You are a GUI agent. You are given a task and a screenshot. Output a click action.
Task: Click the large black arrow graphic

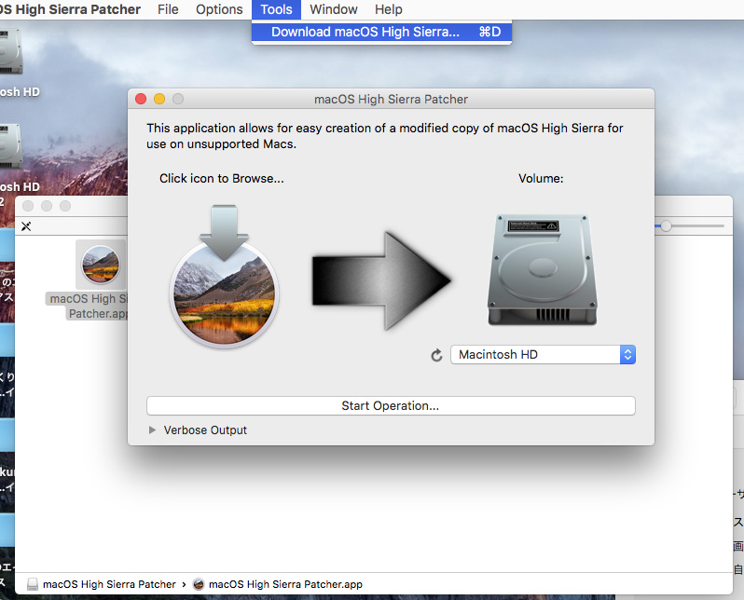(x=381, y=280)
